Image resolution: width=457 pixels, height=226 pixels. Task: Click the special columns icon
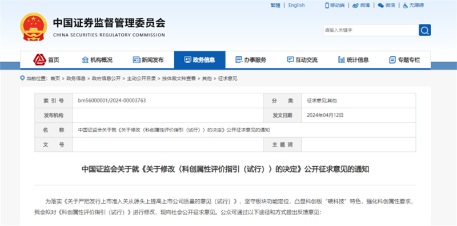[x=392, y=60]
